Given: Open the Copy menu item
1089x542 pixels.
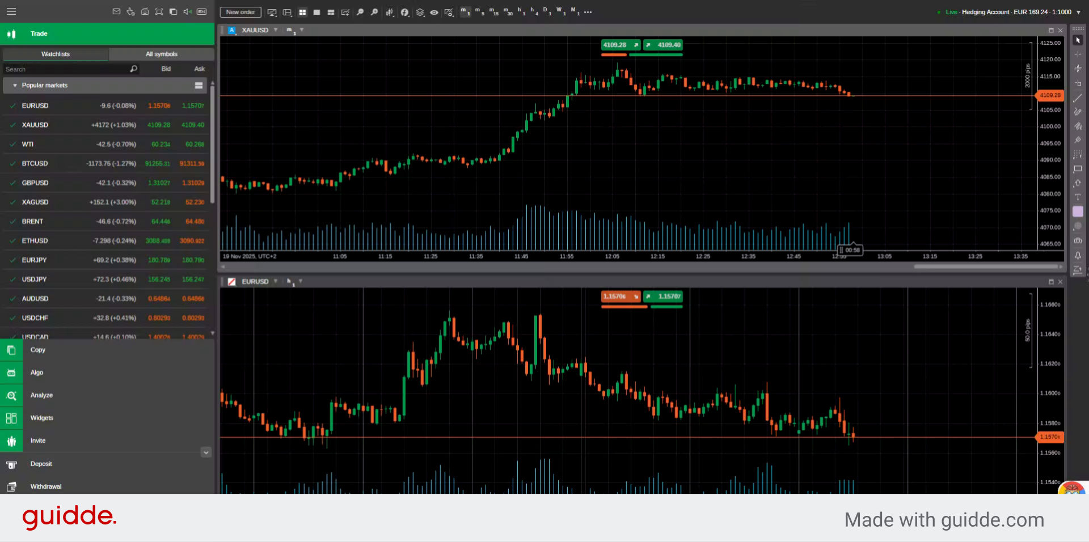Looking at the screenshot, I should click(x=38, y=350).
